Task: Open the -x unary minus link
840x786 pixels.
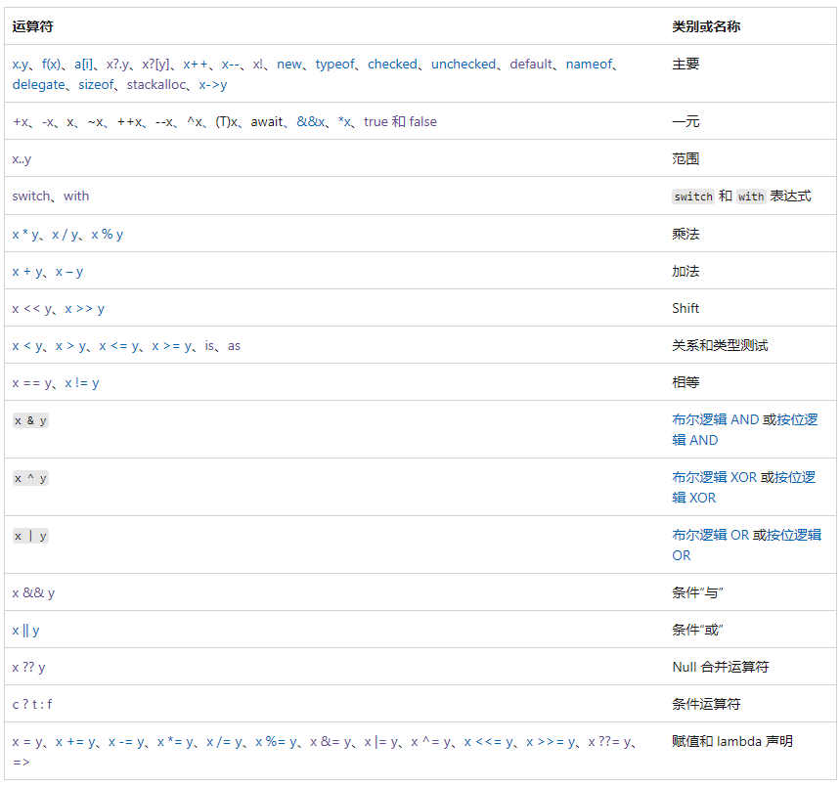Action: click(48, 122)
